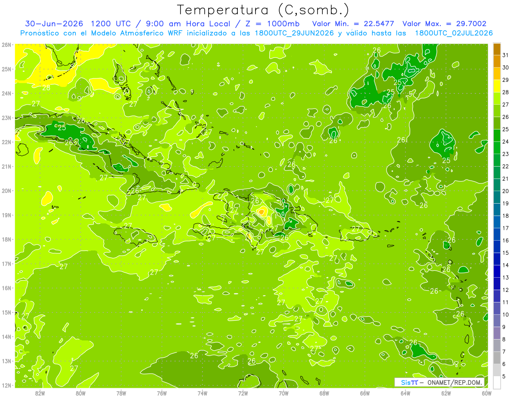This screenshot has height=399, width=517.
Task: Click longitude axis label '64W'
Action: coord(405,393)
